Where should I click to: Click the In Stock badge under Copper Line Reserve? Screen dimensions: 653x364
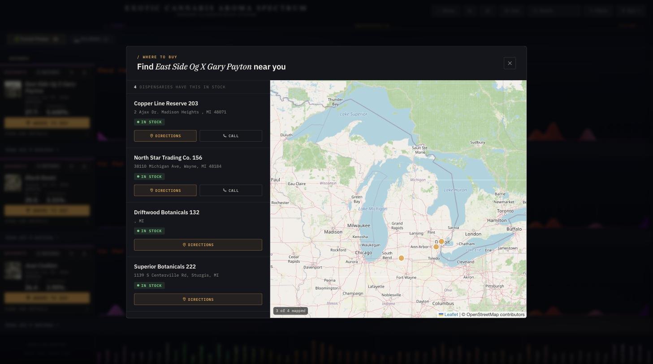(149, 122)
